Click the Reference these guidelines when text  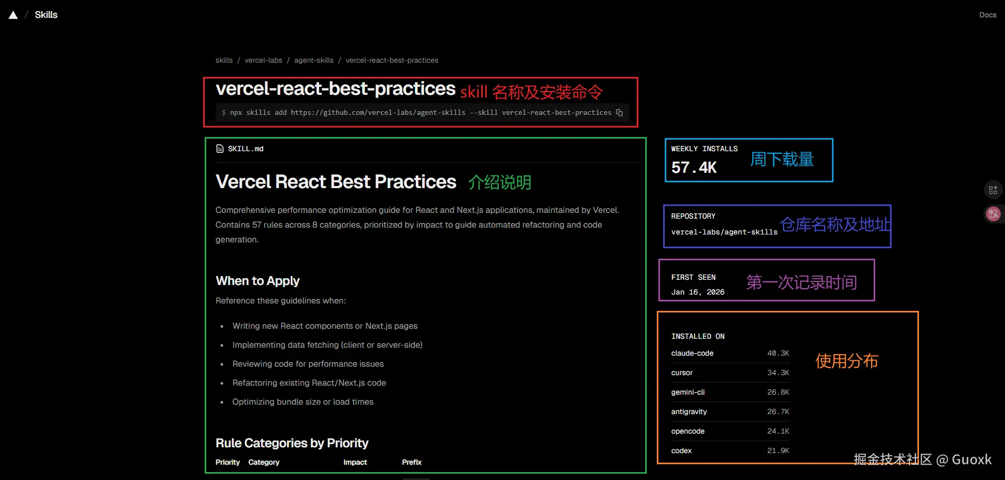pos(281,301)
